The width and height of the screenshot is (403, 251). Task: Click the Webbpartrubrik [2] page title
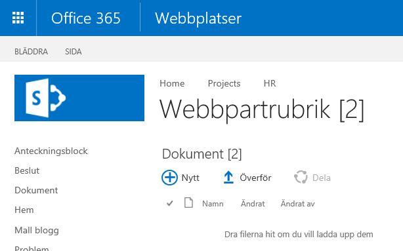pyautogui.click(x=262, y=110)
